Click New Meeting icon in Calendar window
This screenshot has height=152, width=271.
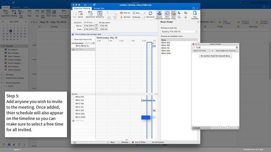(14, 12)
